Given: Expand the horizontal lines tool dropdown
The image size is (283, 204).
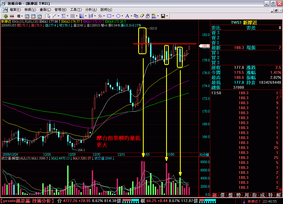Looking at the screenshot, I should coord(67,16).
